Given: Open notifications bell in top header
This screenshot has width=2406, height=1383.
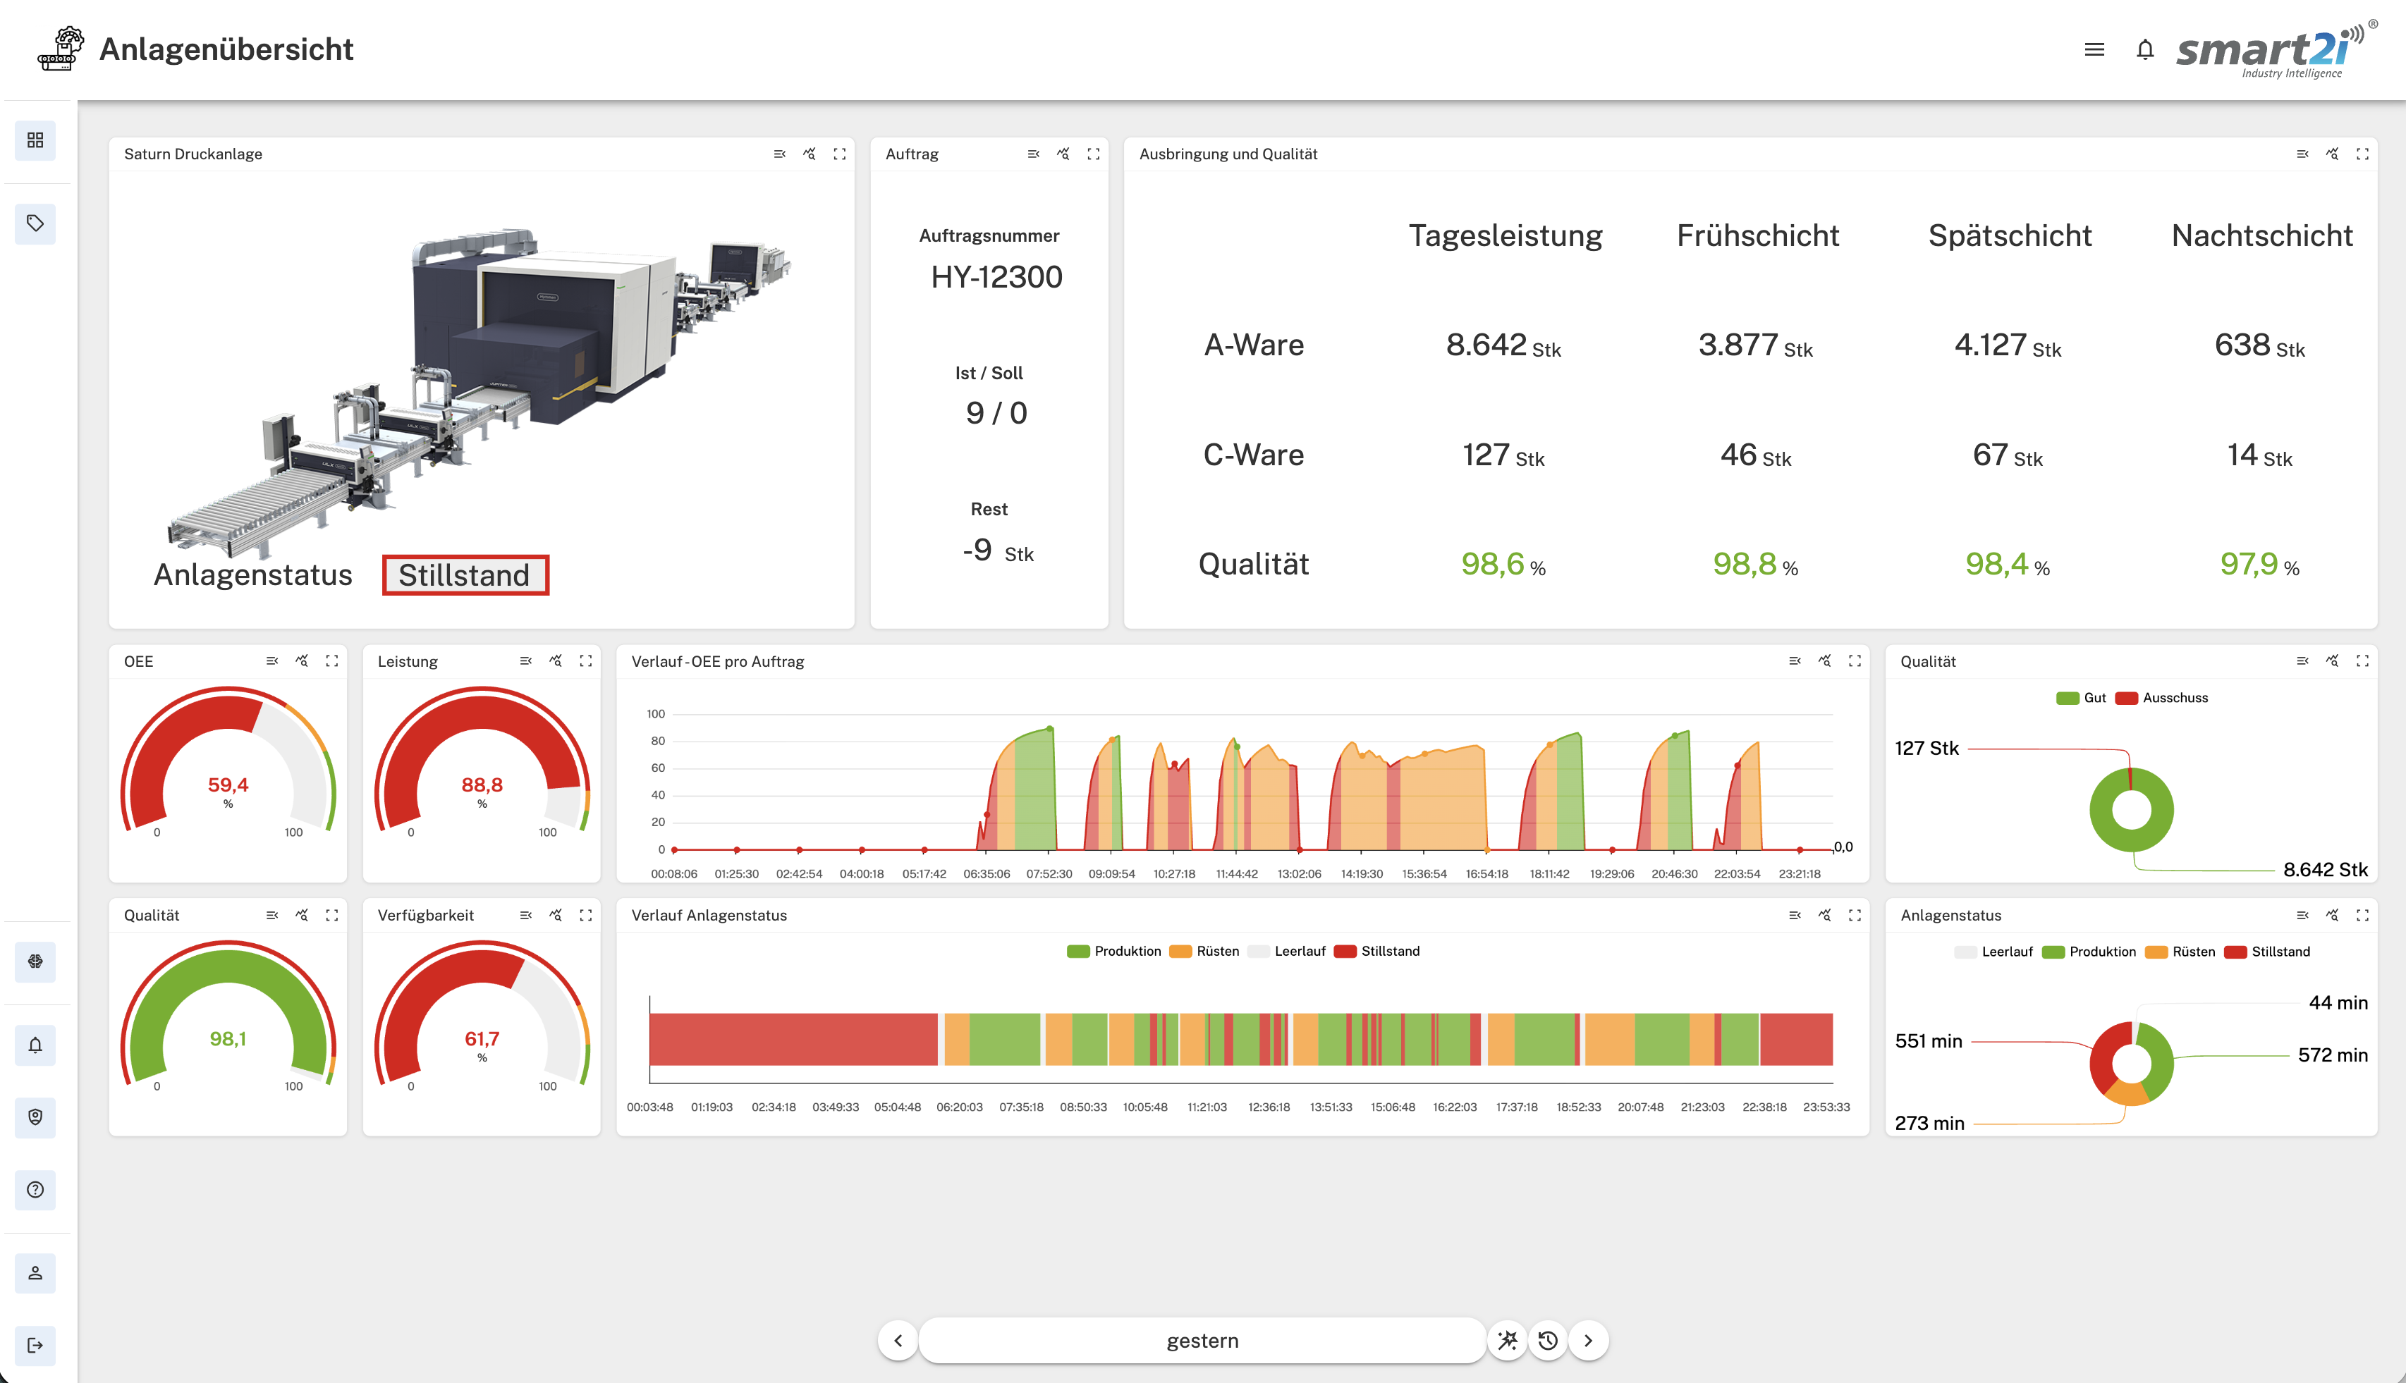Looking at the screenshot, I should pos(2144,49).
